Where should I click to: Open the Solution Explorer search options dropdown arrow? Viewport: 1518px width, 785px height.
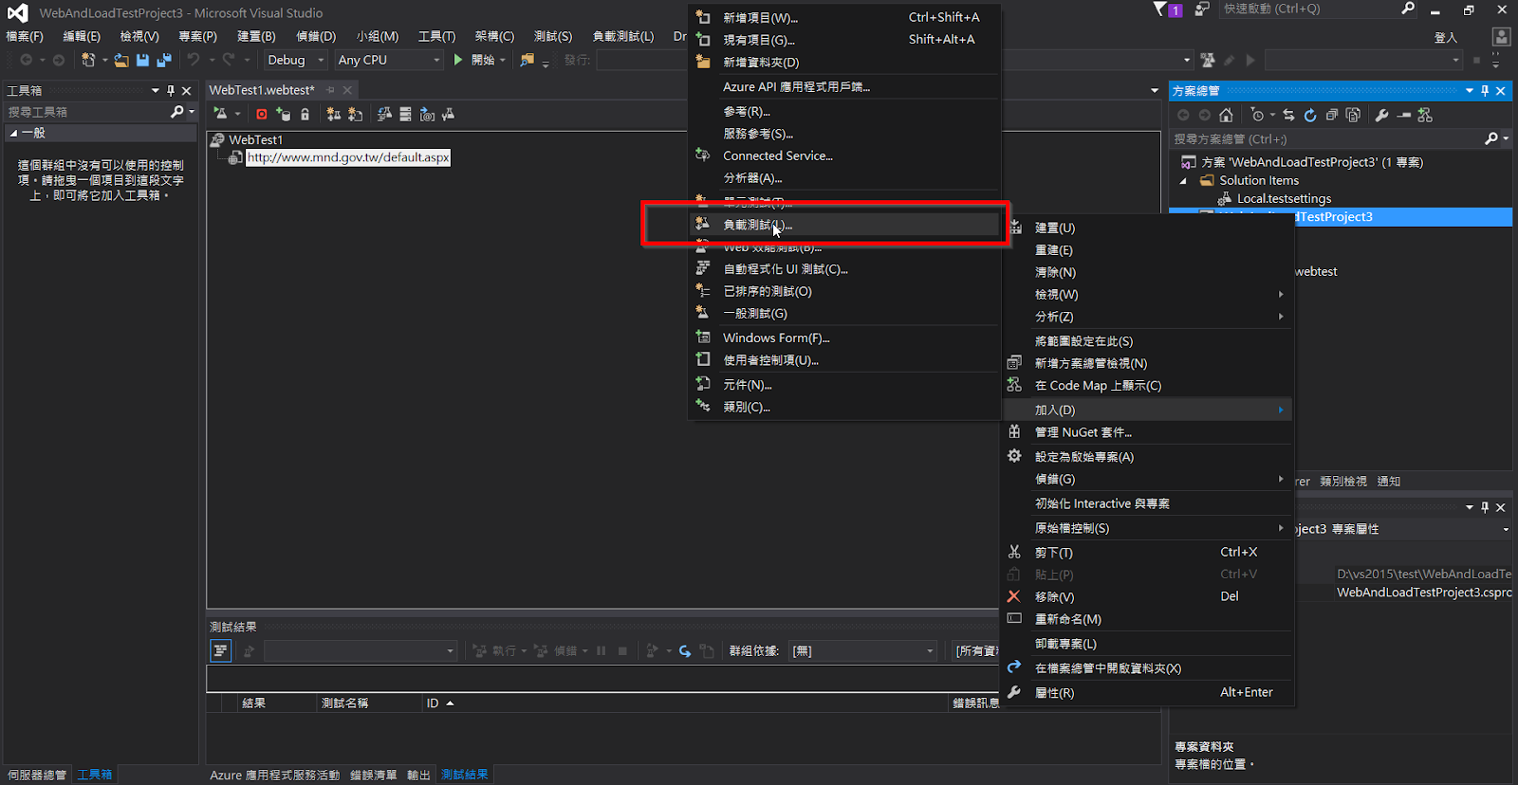tap(1506, 138)
